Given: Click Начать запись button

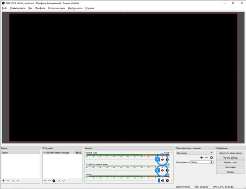Looking at the screenshot, I should pos(231,158).
